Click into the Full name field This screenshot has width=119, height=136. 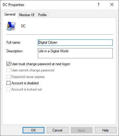(x=75, y=42)
